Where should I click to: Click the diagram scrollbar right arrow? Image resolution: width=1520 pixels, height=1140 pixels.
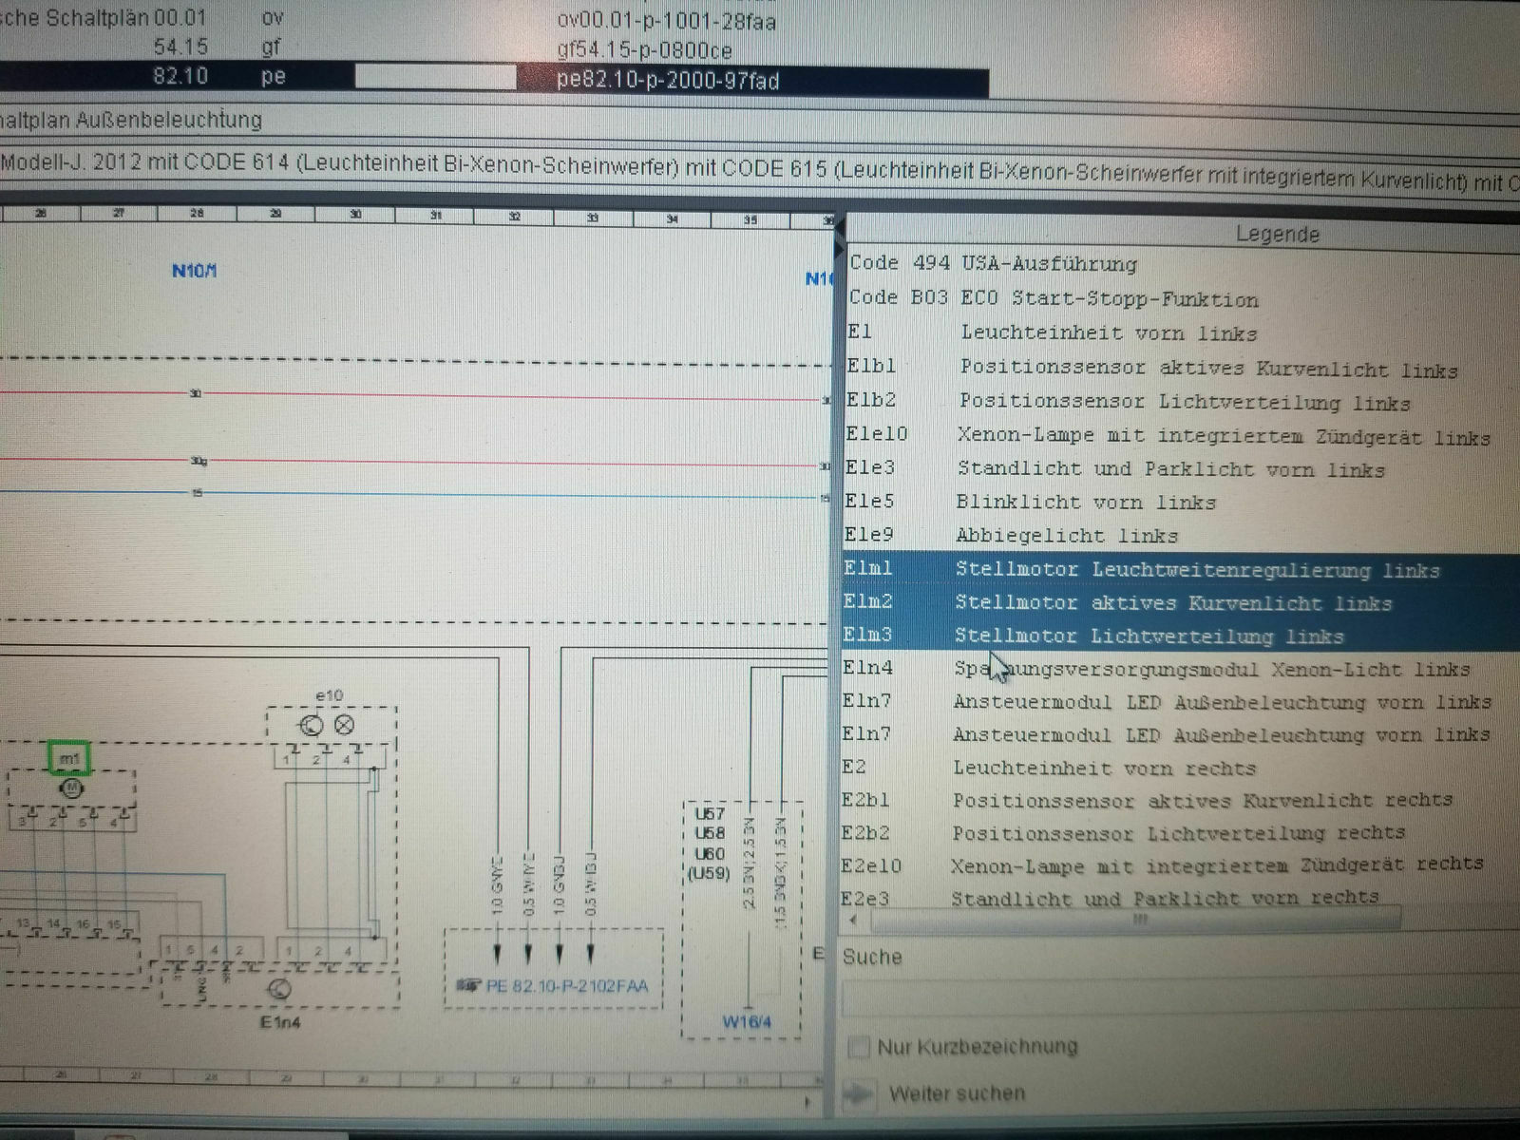pyautogui.click(x=808, y=1102)
